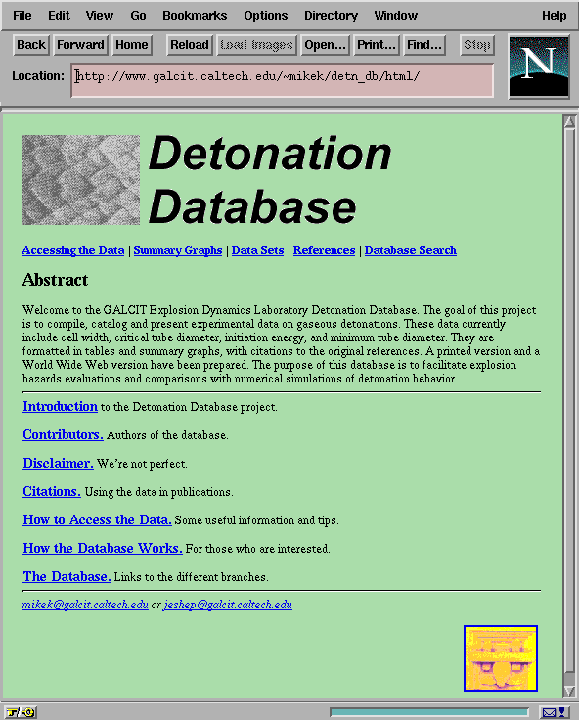
Task: Click the Detonation Database title text
Action: click(x=270, y=180)
